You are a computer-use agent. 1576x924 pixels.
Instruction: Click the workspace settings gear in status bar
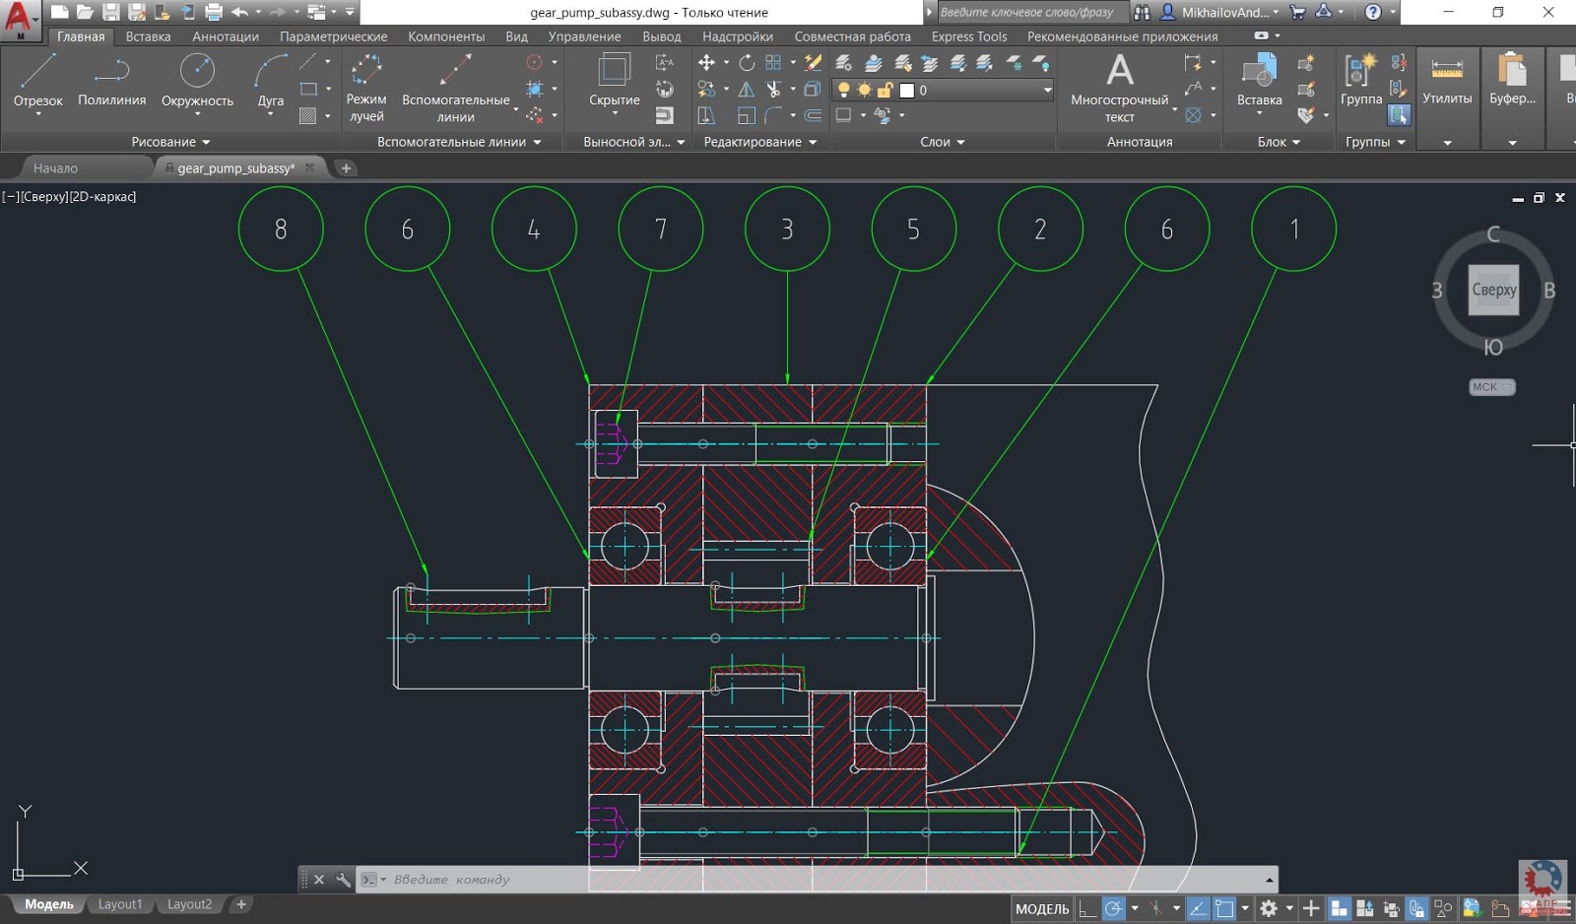1269,908
